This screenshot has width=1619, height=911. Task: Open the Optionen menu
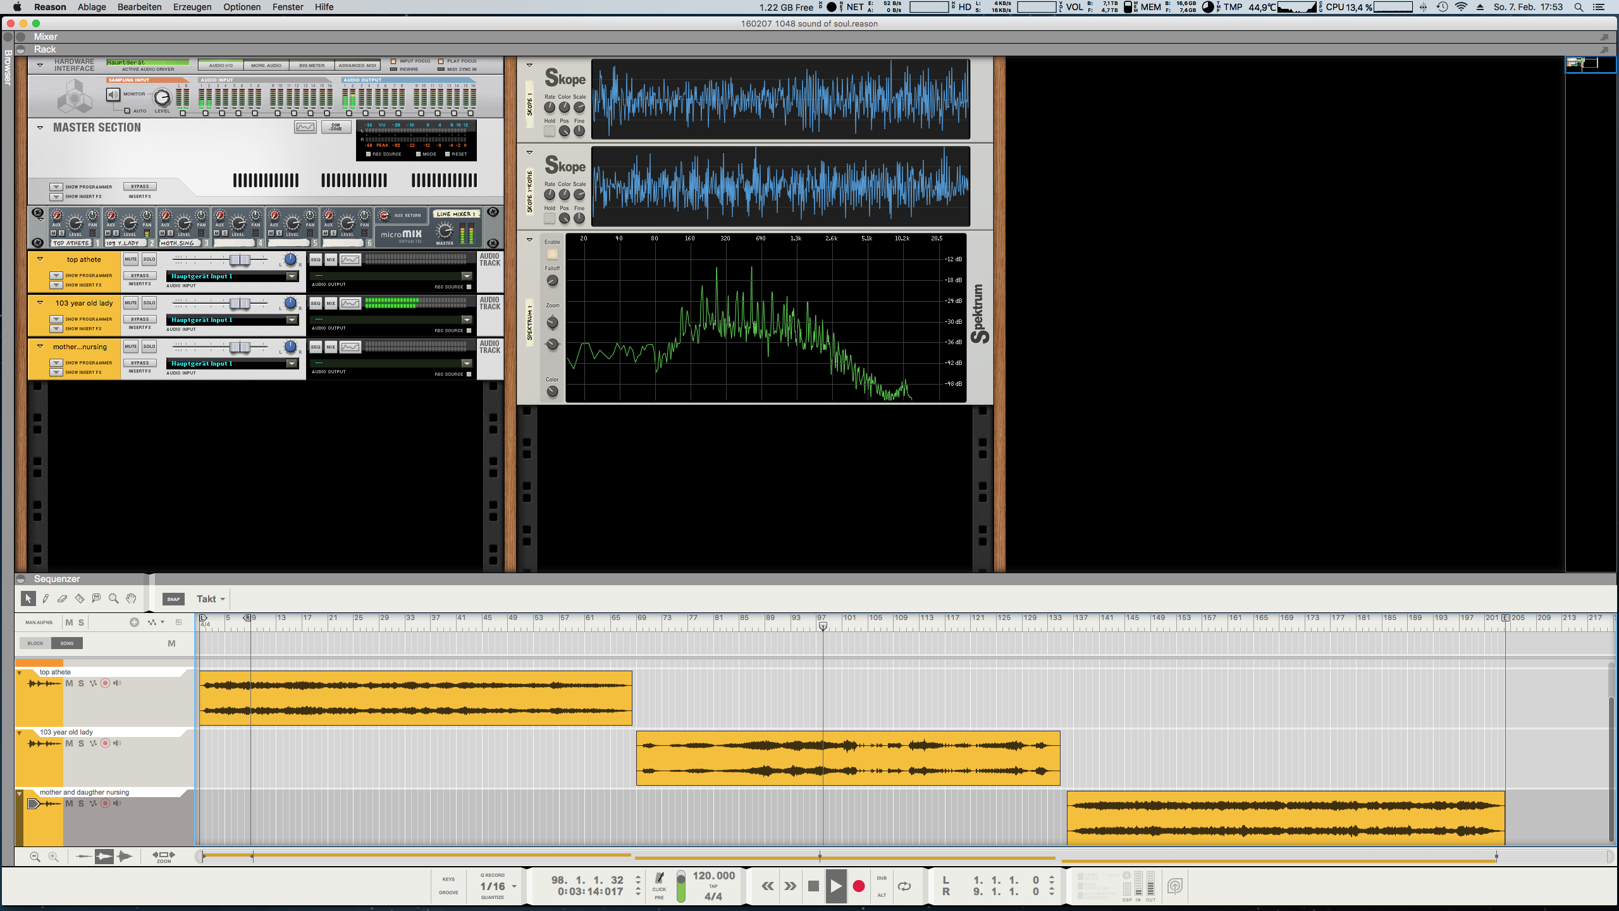[242, 7]
